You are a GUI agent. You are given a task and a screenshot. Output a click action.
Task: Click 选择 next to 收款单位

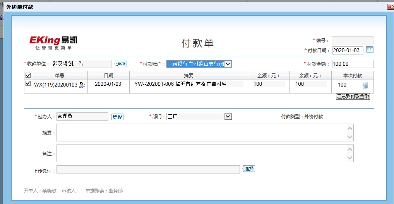[x=121, y=64]
